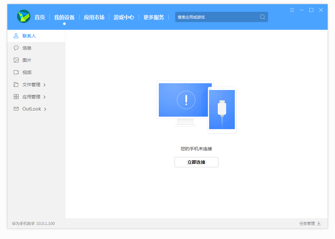Viewport: 335px width, 239px height.
Task: Open the 应用市场 app market tab
Action: click(94, 17)
